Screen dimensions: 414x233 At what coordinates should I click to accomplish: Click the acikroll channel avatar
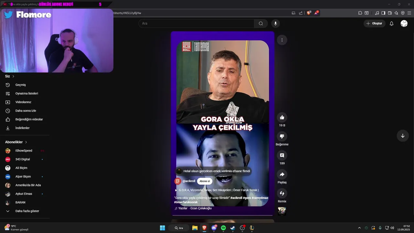tap(178, 181)
